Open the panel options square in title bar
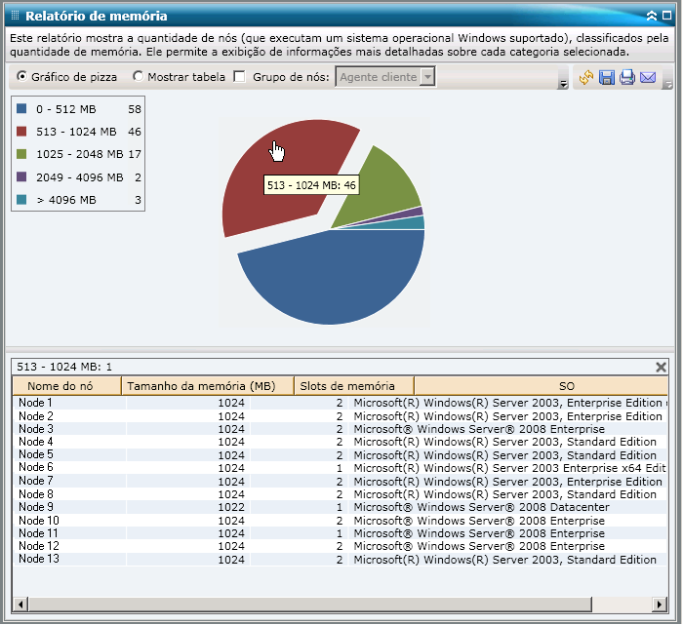 [665, 17]
